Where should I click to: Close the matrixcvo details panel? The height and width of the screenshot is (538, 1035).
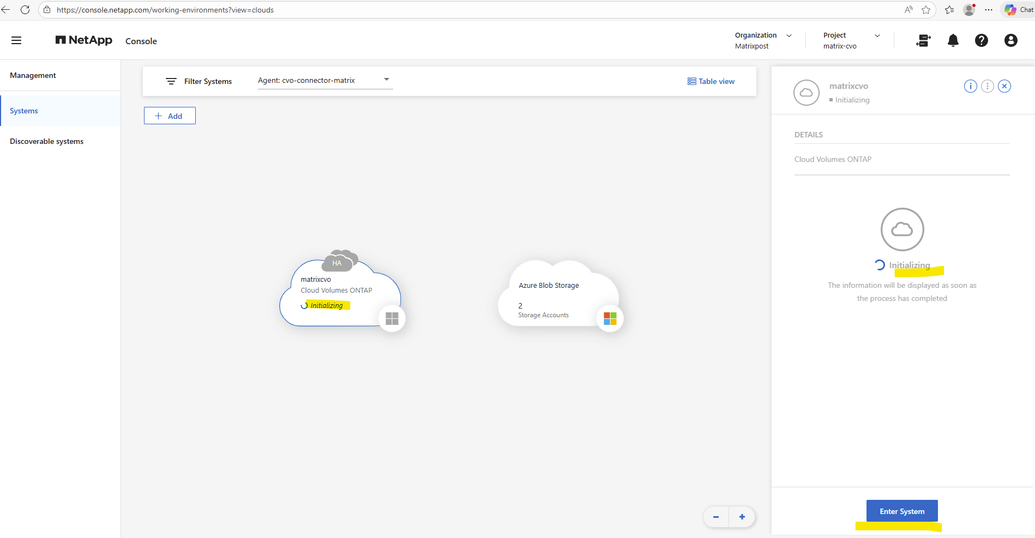pyautogui.click(x=1004, y=86)
